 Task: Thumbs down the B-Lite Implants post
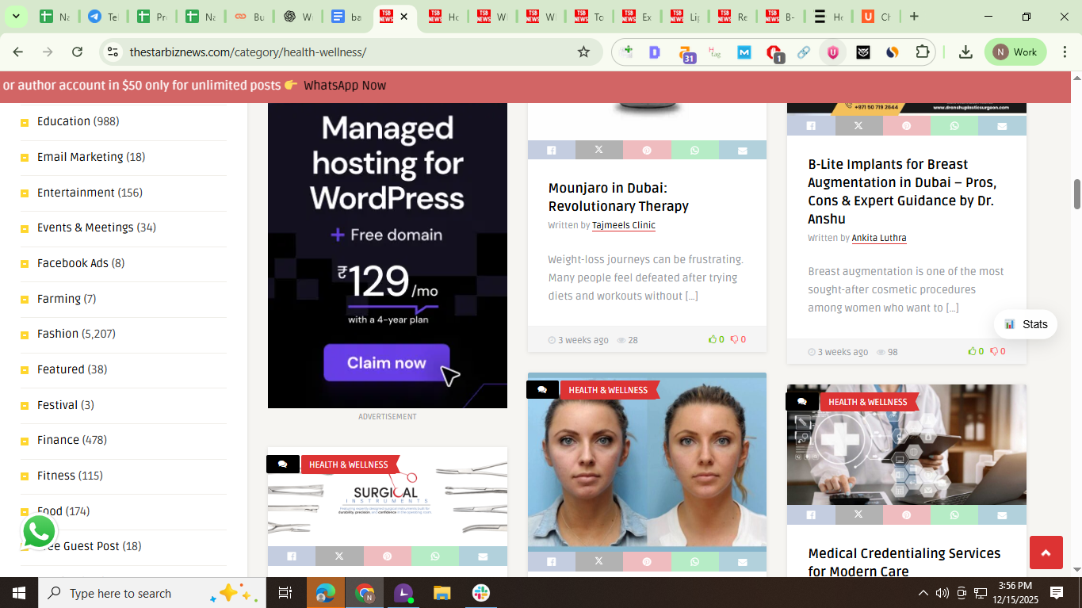click(x=997, y=351)
